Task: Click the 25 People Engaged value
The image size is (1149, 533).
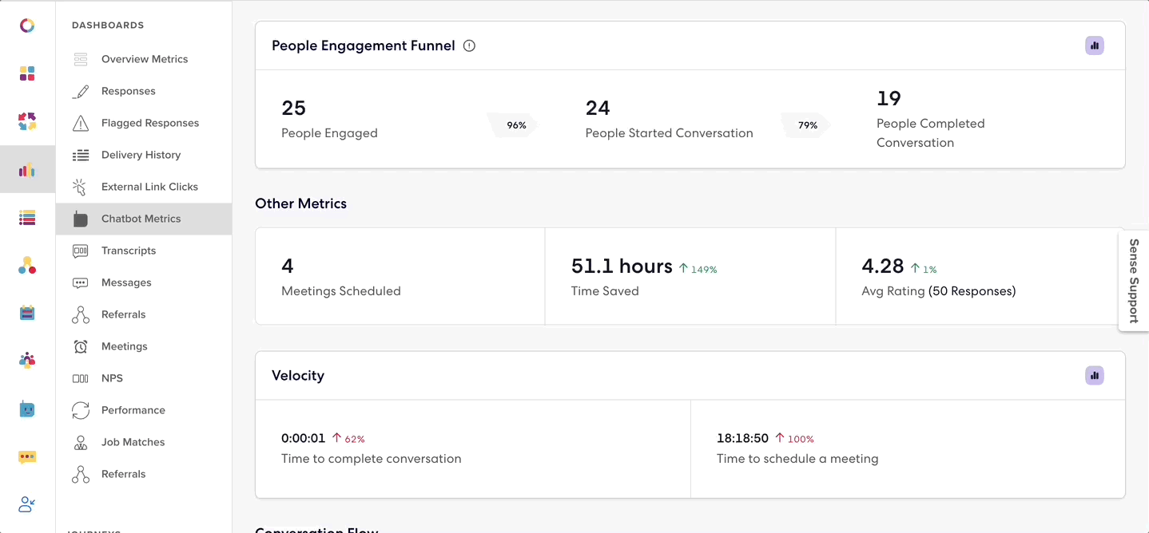Action: pos(294,108)
